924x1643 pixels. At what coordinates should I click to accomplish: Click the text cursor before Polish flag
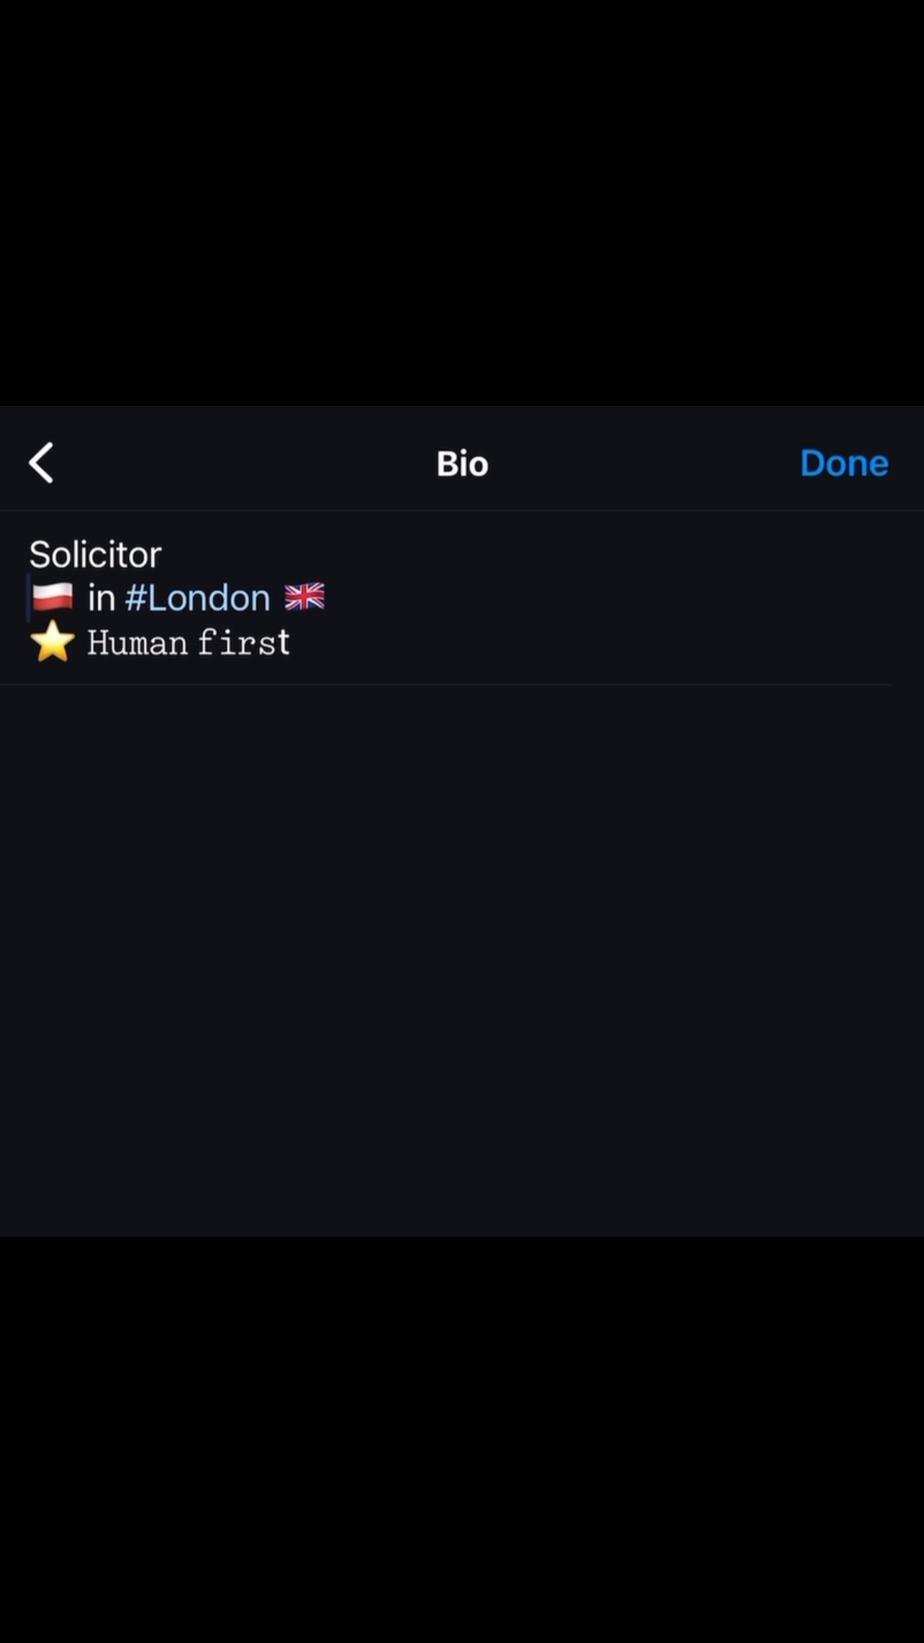(29, 597)
